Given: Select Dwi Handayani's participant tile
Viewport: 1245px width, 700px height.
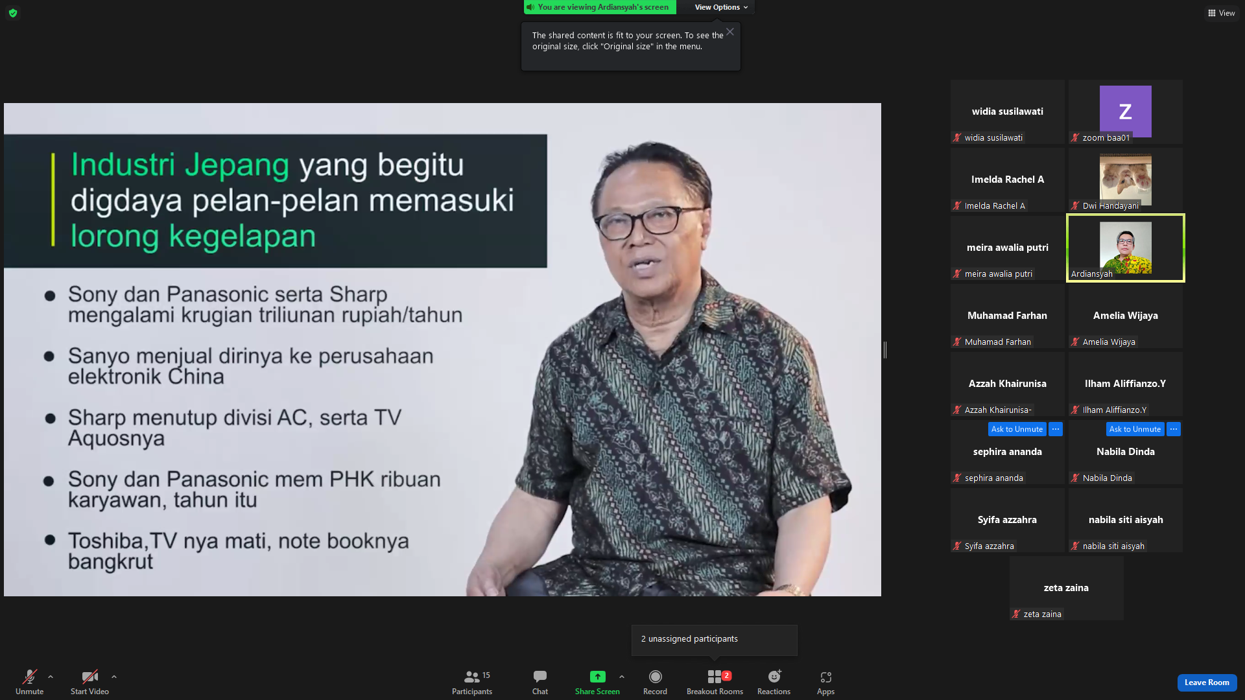Looking at the screenshot, I should (1126, 180).
